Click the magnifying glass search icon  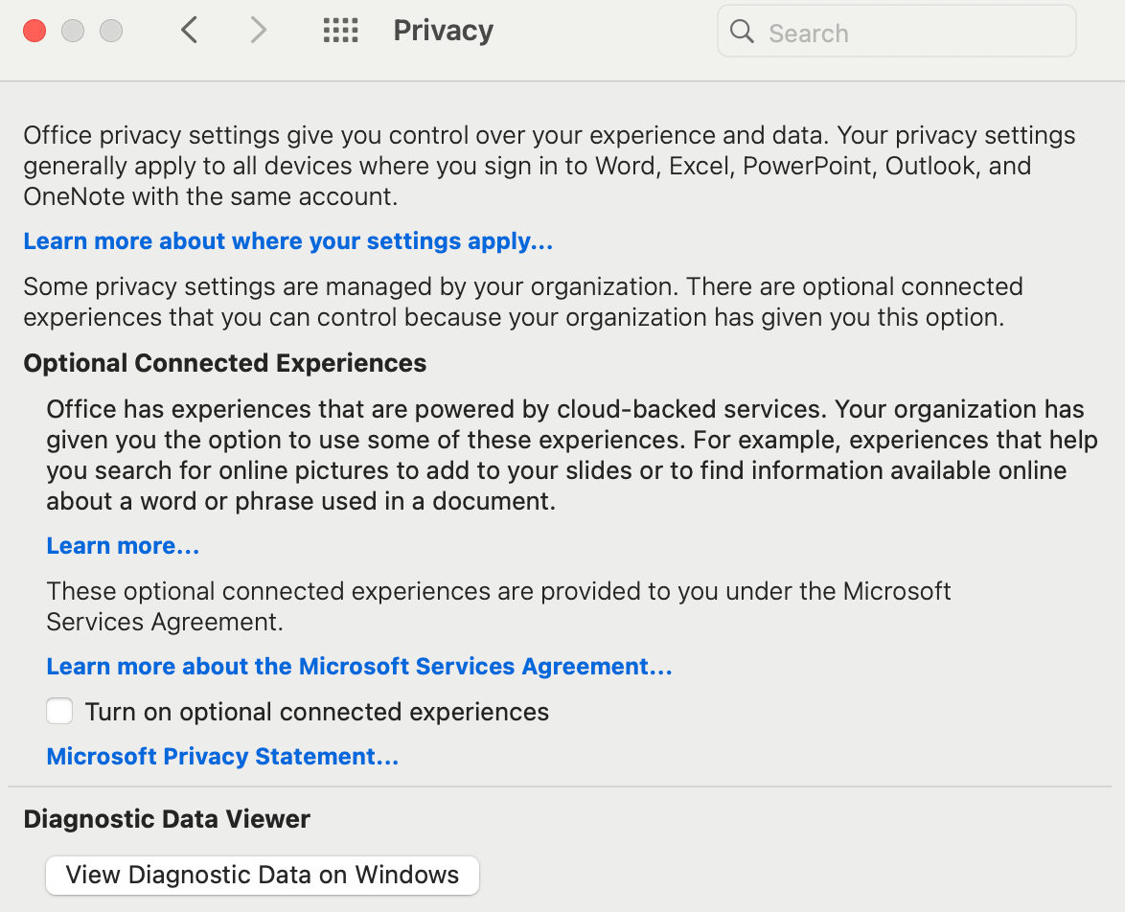pos(742,32)
